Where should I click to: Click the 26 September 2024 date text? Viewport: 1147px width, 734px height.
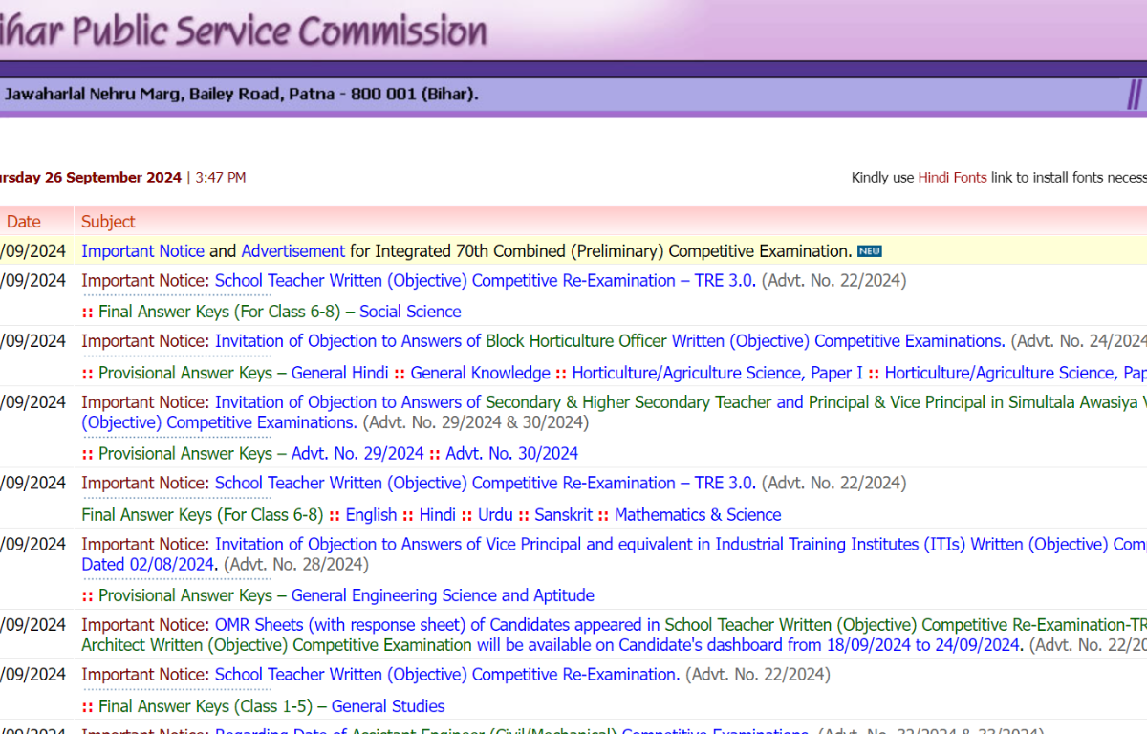pyautogui.click(x=112, y=178)
